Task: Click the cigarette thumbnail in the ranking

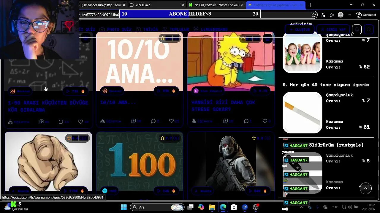Action: [x=302, y=113]
